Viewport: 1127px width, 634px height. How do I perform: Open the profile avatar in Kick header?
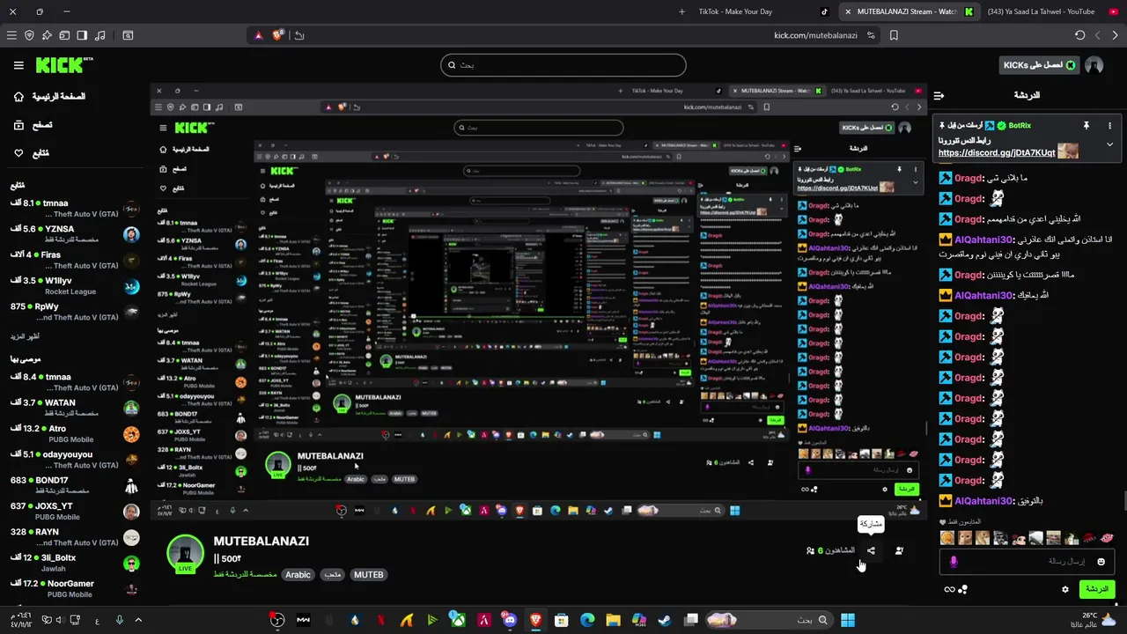[x=1094, y=65]
